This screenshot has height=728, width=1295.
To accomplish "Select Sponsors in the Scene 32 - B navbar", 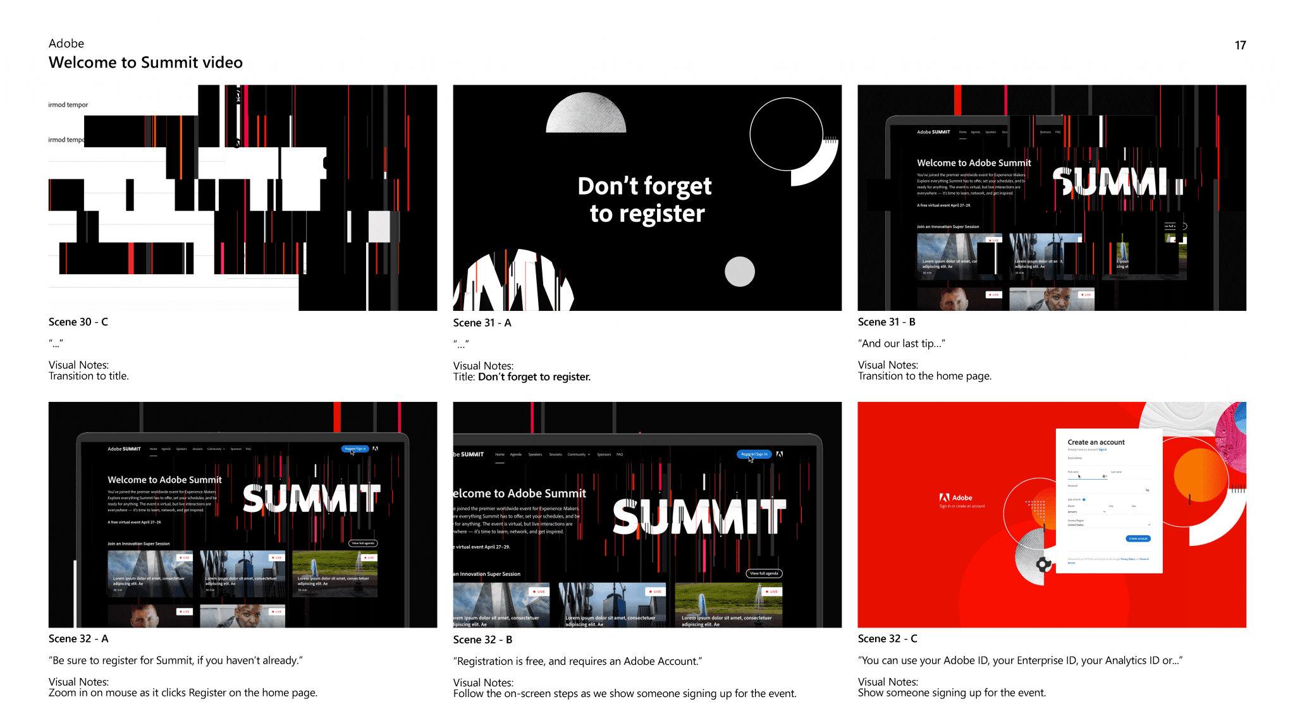I will pos(604,454).
